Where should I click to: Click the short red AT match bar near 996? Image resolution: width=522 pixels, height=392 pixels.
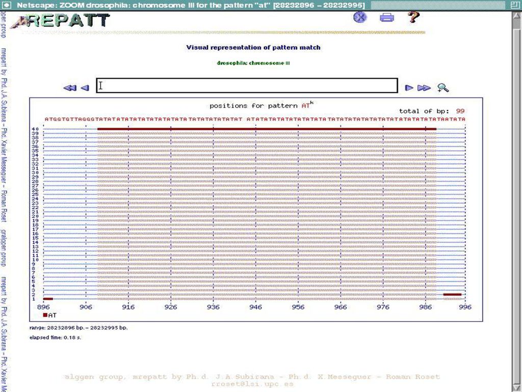coord(453,295)
